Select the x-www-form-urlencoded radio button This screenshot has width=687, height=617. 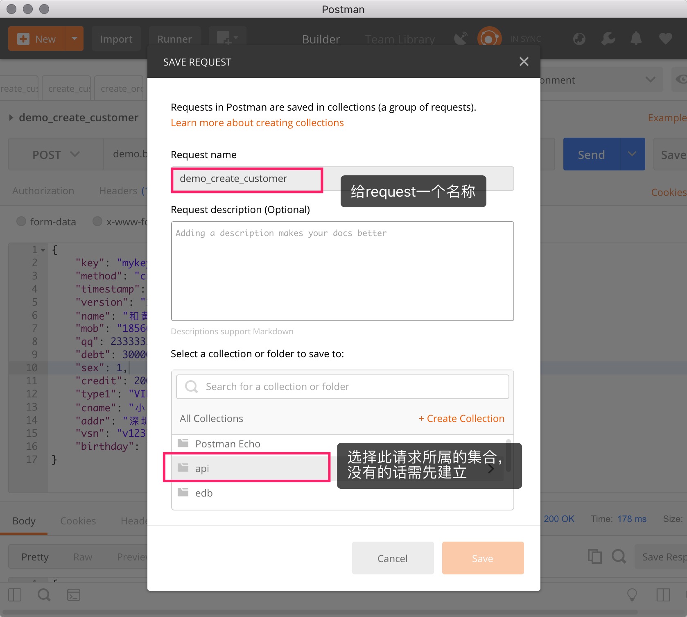tap(97, 222)
